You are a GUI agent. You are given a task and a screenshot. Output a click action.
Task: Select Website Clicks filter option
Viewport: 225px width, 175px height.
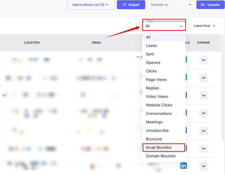(x=159, y=105)
